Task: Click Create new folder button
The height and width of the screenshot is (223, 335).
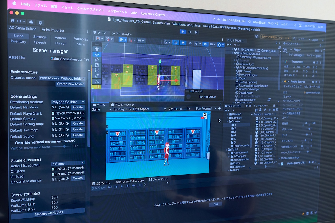Action: point(70,84)
